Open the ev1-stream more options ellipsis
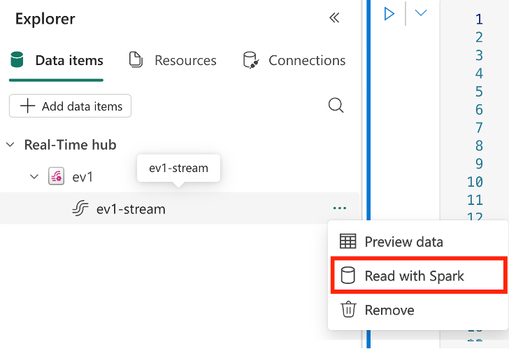 coord(340,208)
